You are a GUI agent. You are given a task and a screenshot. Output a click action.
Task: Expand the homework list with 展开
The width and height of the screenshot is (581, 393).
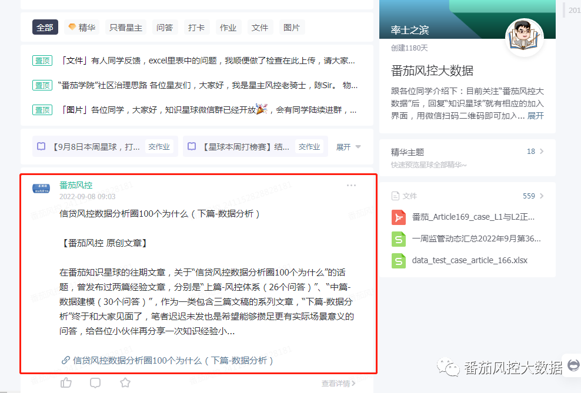point(348,146)
